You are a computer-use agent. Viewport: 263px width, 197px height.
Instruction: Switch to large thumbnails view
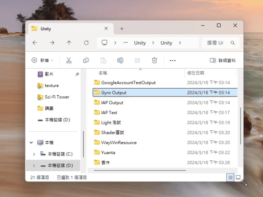[x=238, y=177]
